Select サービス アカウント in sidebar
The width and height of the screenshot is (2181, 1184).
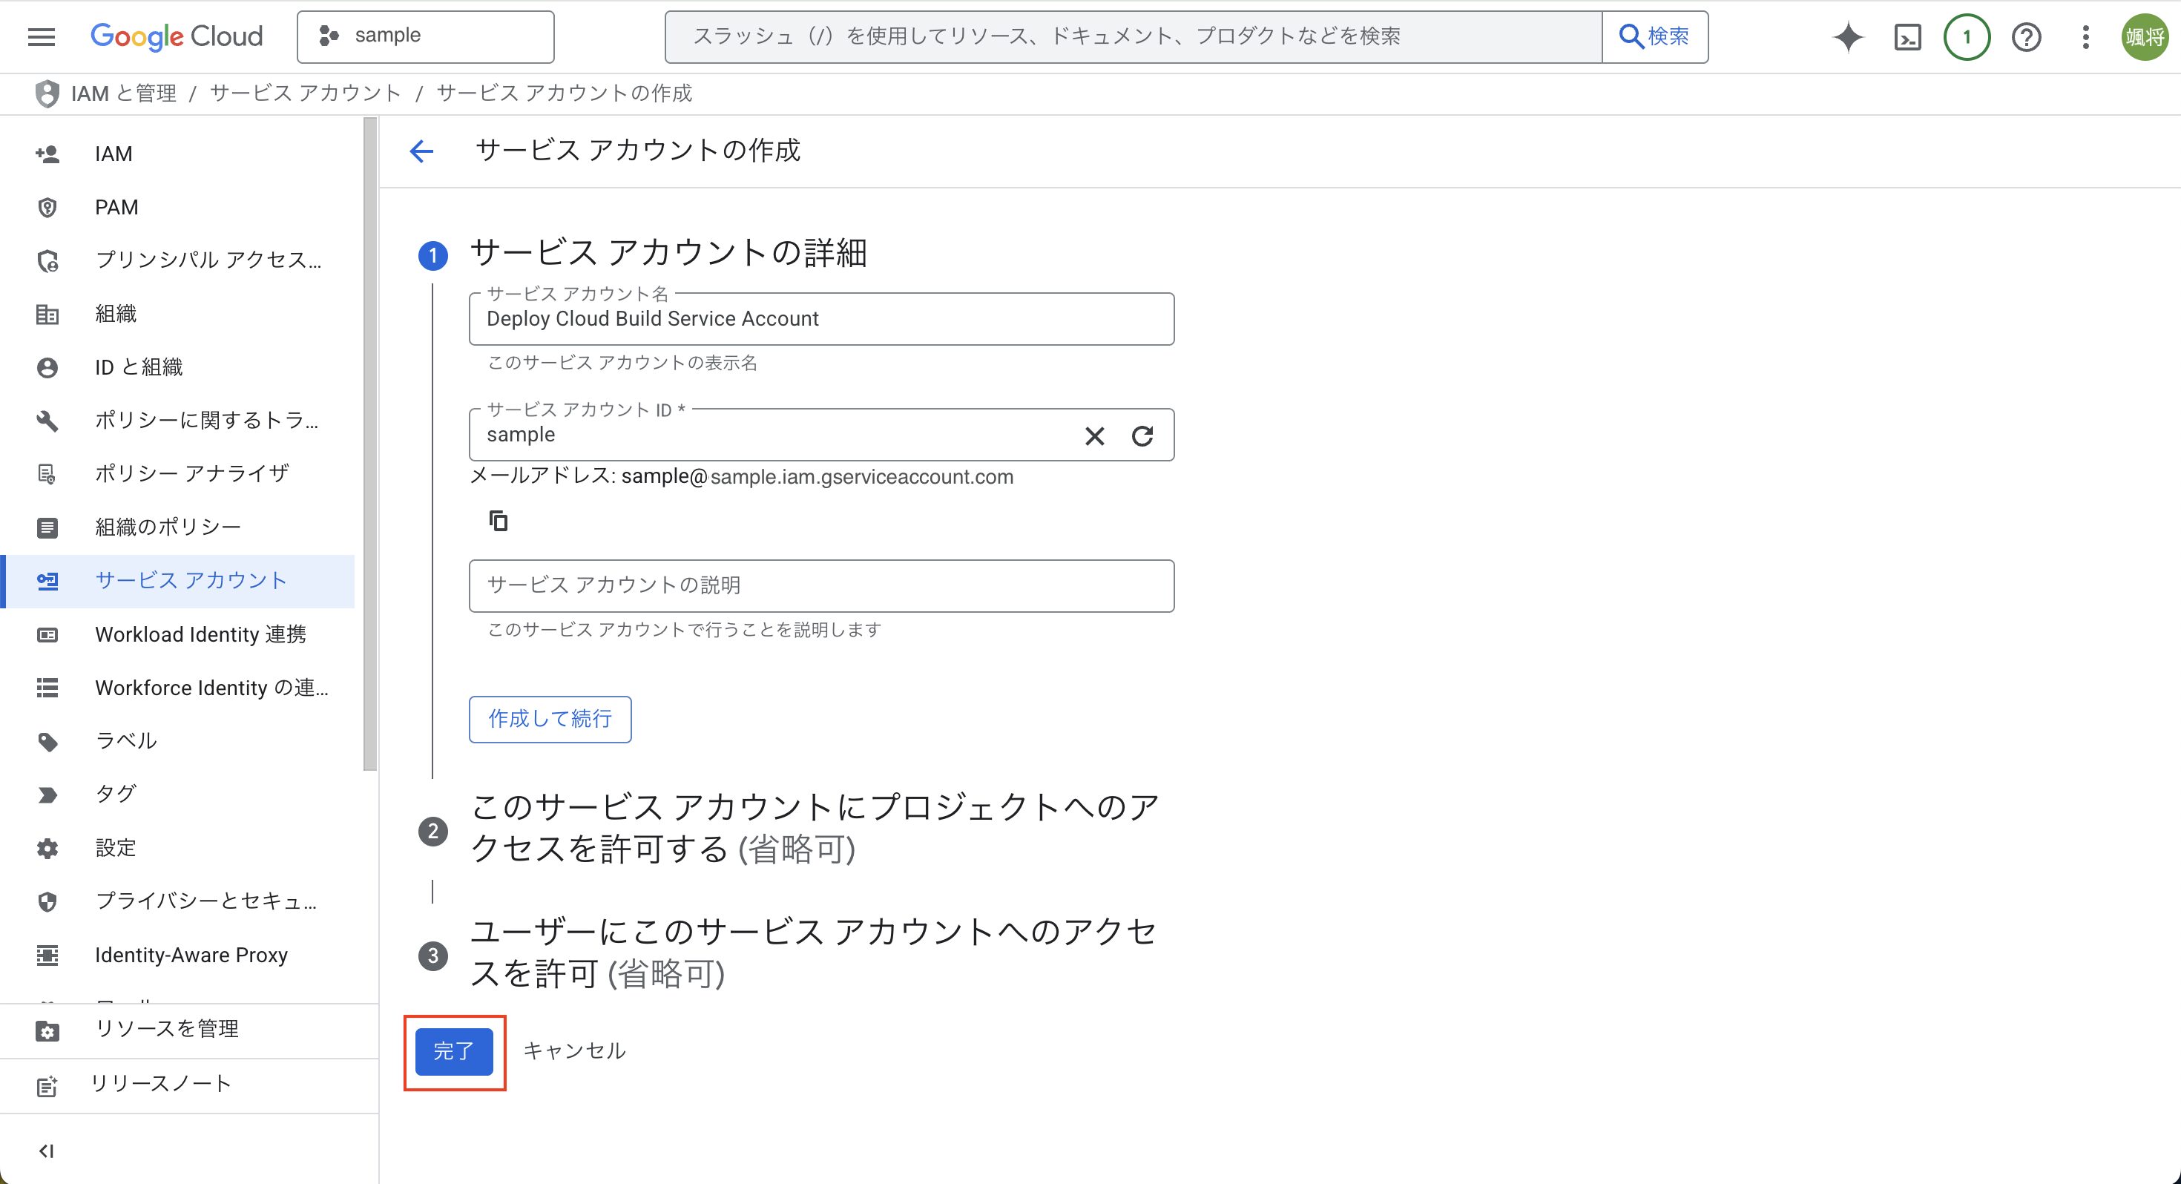click(178, 581)
